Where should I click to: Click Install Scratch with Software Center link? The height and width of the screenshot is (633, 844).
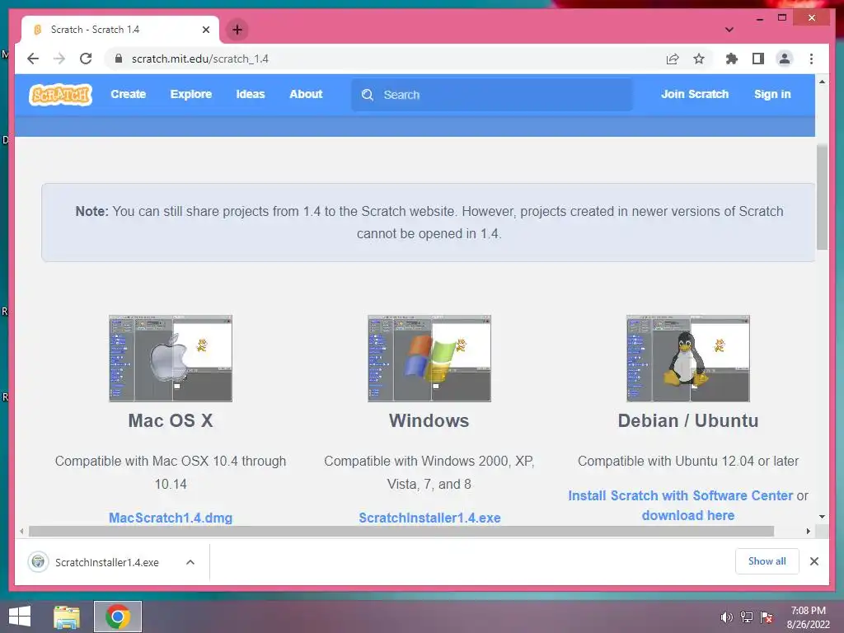[680, 495]
